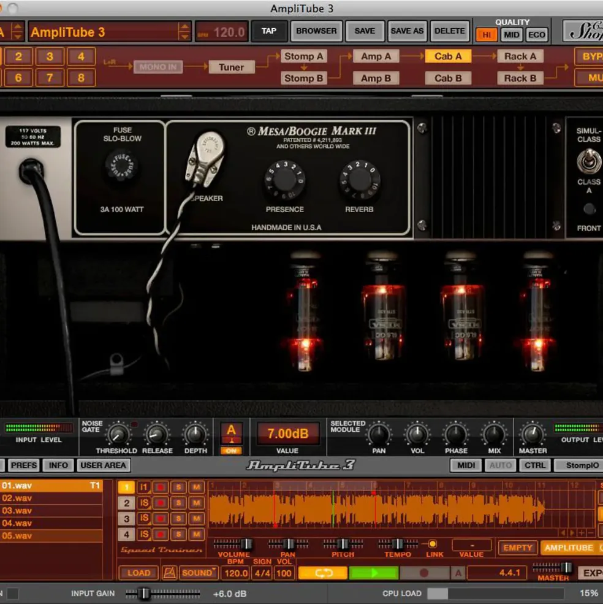Click the preset bank up/down arrows at far left
This screenshot has width=603, height=604.
coord(17,32)
